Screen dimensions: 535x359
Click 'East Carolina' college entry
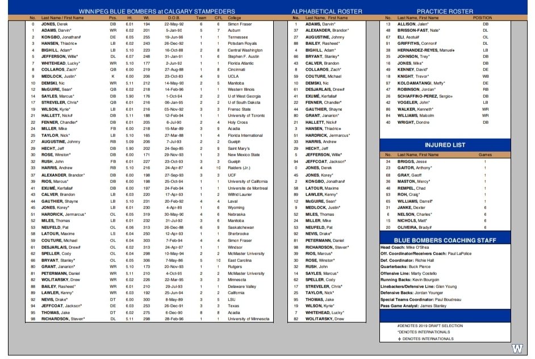click(240, 260)
